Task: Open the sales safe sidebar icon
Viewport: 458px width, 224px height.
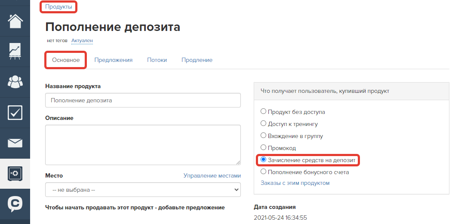Action: coord(15,174)
